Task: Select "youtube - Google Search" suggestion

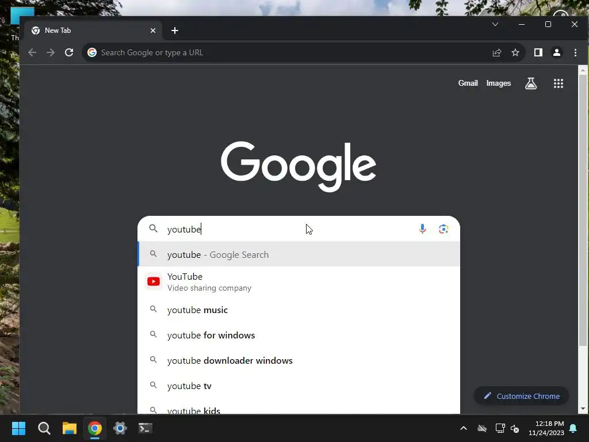Action: tap(299, 255)
